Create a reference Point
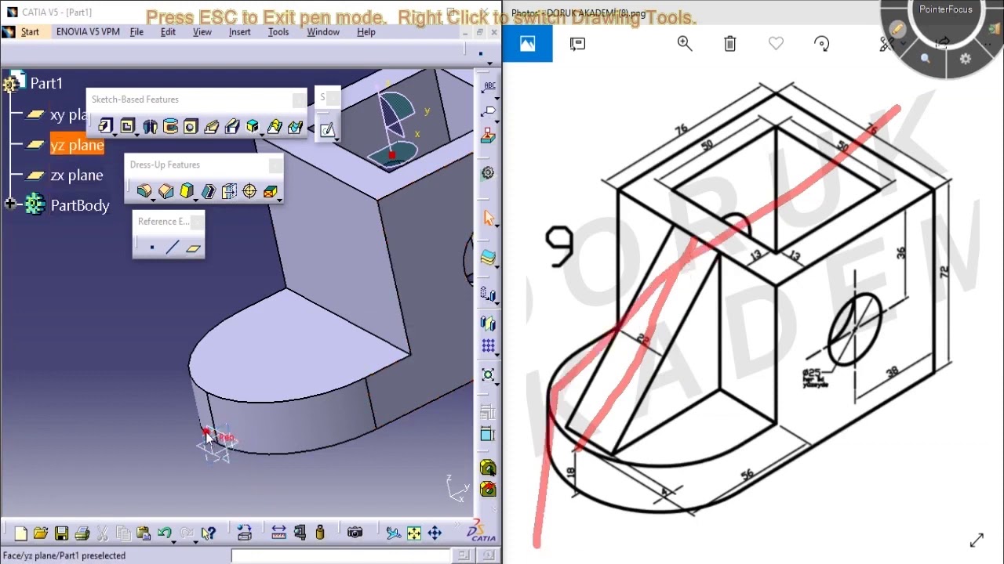Viewport: 1004px width, 564px height. click(x=151, y=248)
